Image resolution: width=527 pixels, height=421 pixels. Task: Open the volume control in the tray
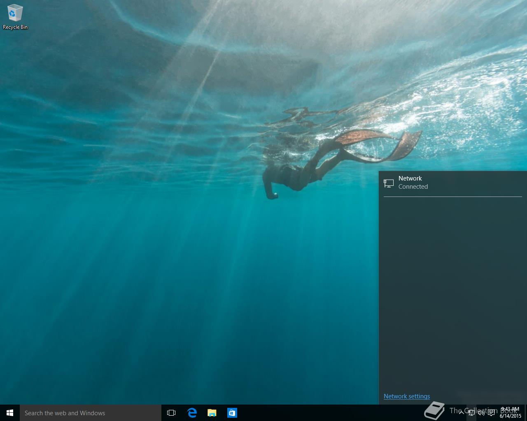tap(481, 413)
